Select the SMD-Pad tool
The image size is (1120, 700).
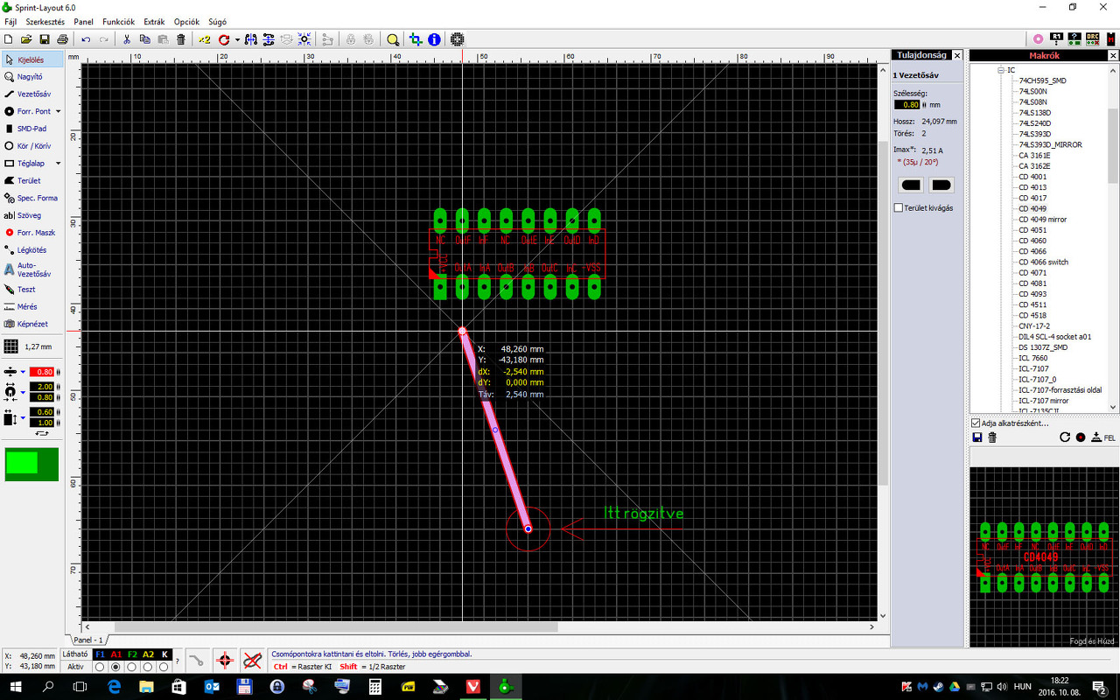(33, 129)
